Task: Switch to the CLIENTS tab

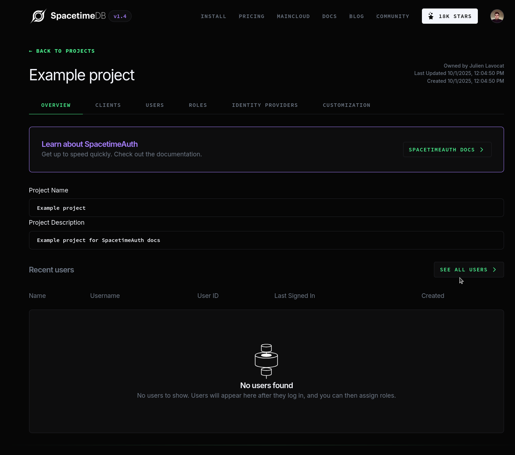Action: (108, 105)
